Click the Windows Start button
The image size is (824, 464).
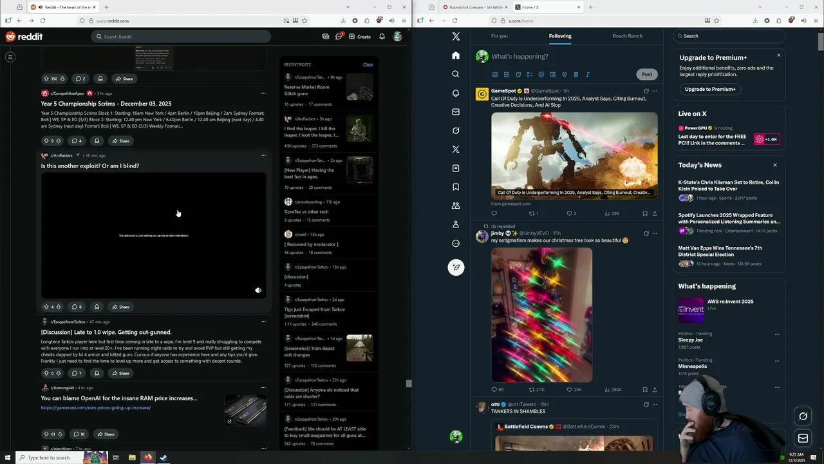click(x=8, y=458)
